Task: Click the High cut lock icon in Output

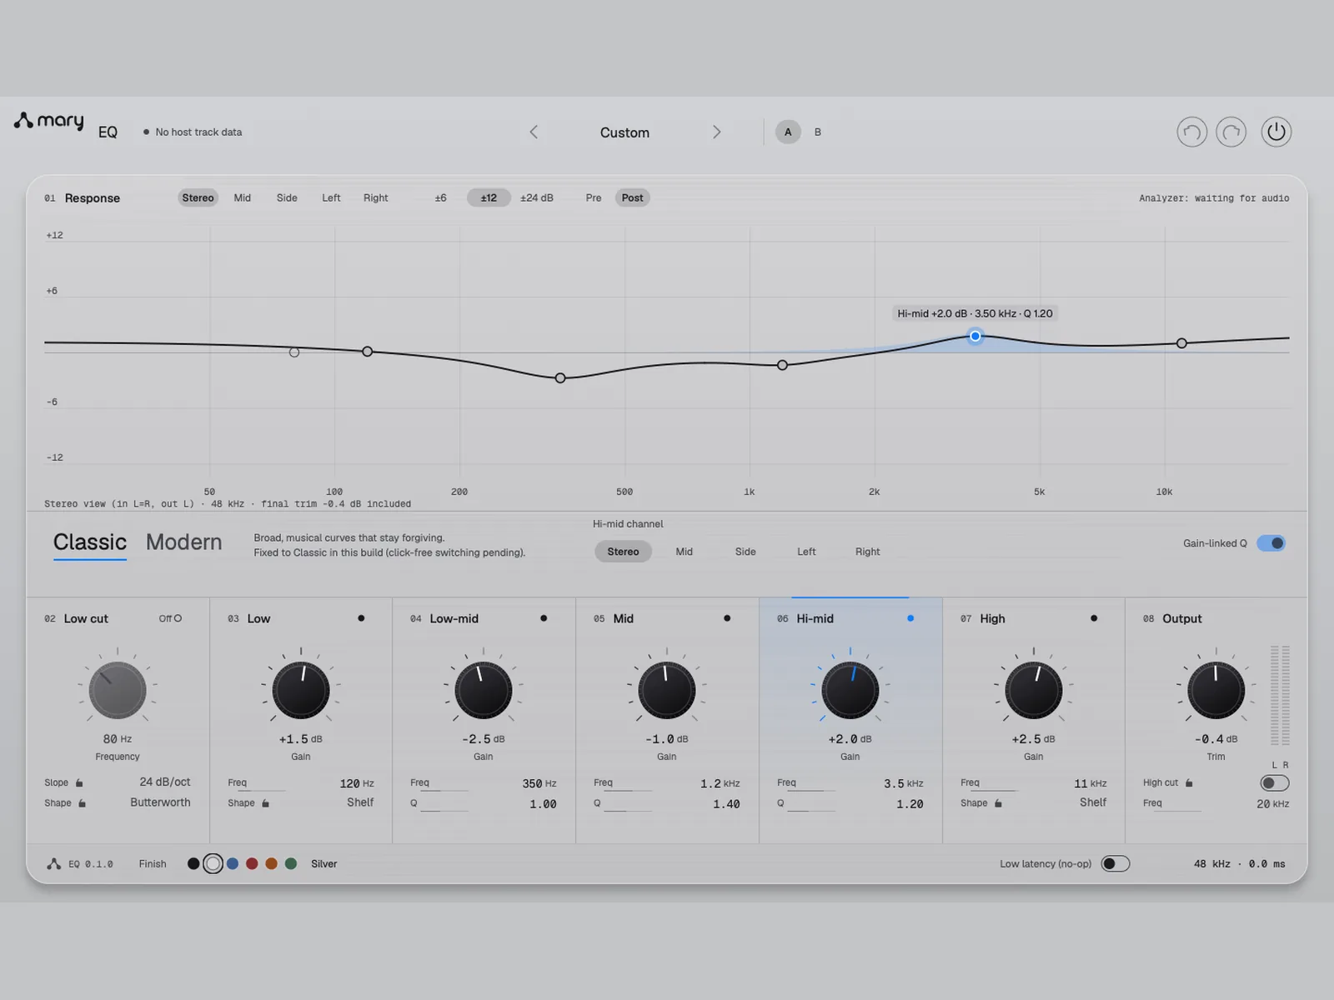Action: (x=1189, y=783)
